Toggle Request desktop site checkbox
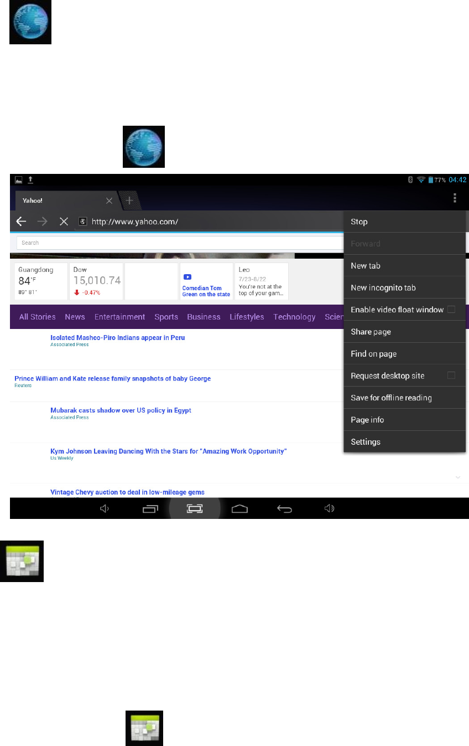Screen dimensions: 469x746 451,375
